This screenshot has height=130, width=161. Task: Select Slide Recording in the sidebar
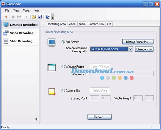pyautogui.click(x=21, y=41)
